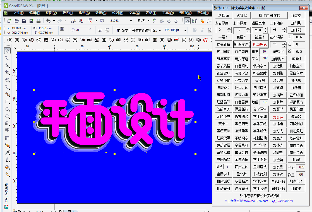
Task: Open the 效果(C) menu
Action: [101, 13]
